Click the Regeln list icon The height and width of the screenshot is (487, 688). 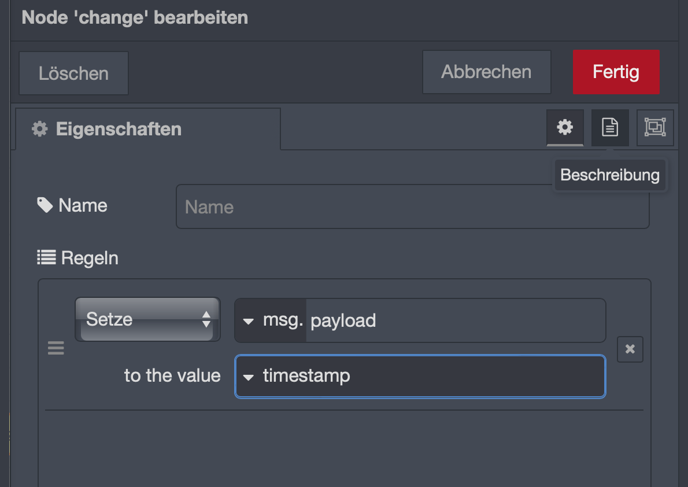coord(46,257)
